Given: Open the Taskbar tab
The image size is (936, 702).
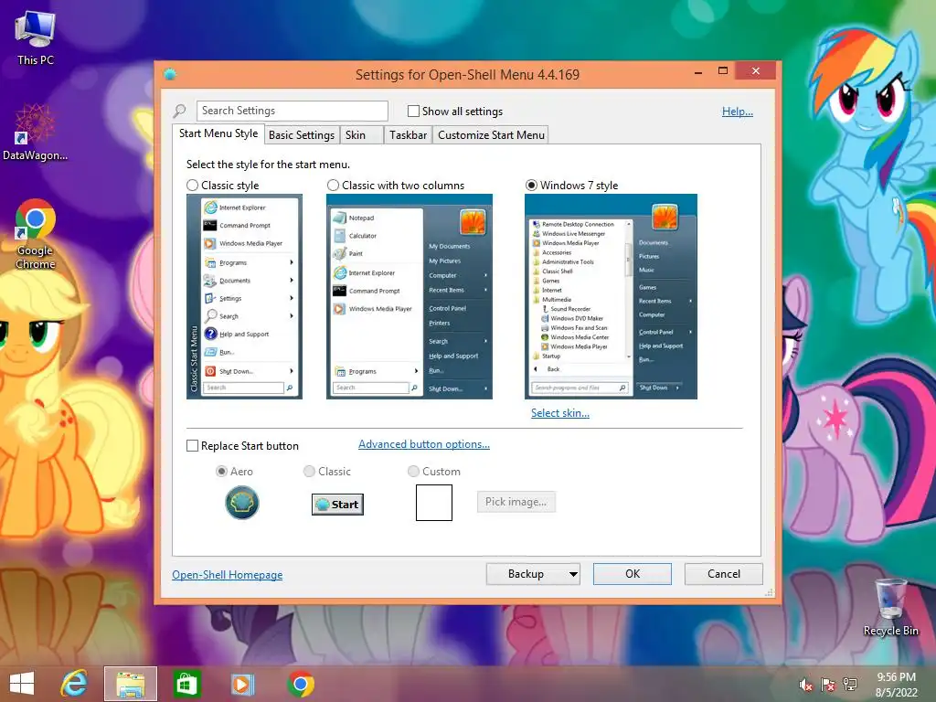Looking at the screenshot, I should [408, 135].
